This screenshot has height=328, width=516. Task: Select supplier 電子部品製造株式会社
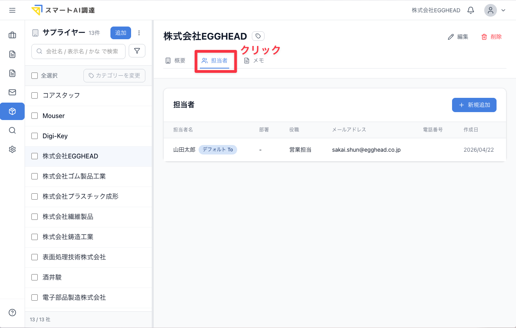click(74, 297)
